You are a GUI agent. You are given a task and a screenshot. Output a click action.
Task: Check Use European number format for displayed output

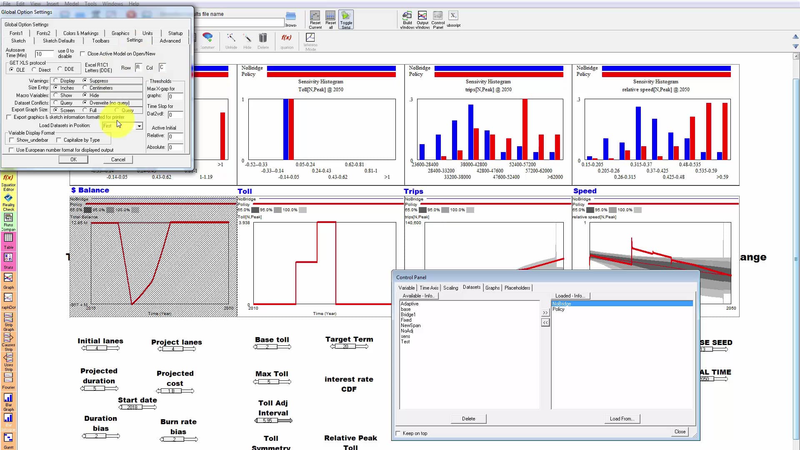(x=11, y=150)
